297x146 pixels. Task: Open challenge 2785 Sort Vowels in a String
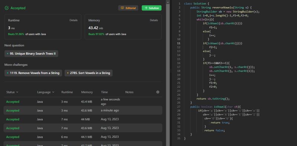pyautogui.click(x=88, y=73)
